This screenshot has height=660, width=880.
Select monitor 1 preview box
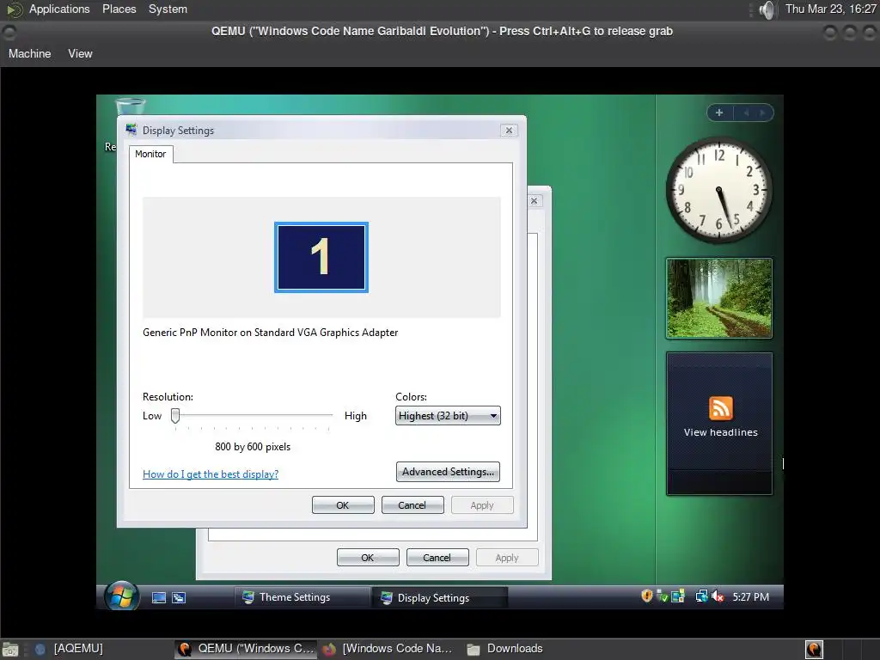(x=321, y=257)
